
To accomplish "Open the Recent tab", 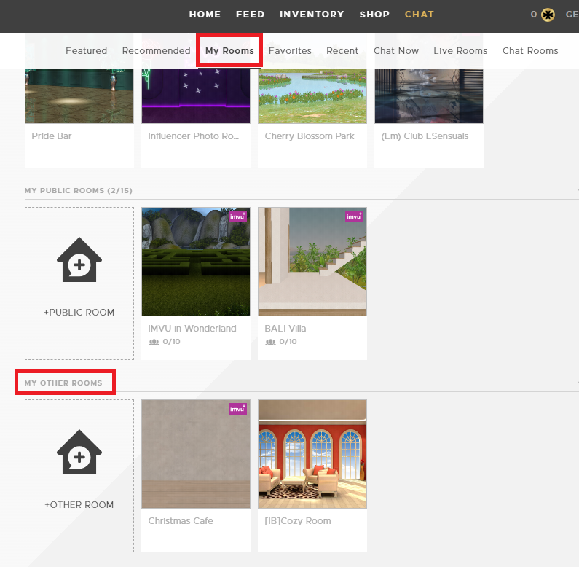I will point(342,50).
